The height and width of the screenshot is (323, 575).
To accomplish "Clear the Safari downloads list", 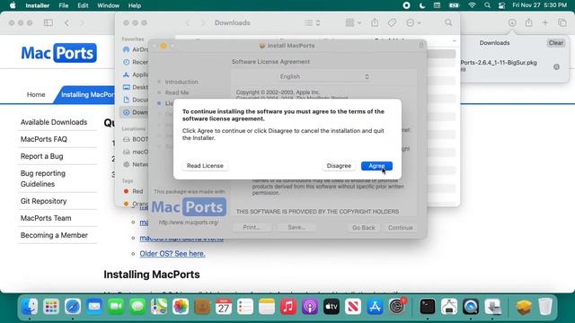I will (555, 43).
